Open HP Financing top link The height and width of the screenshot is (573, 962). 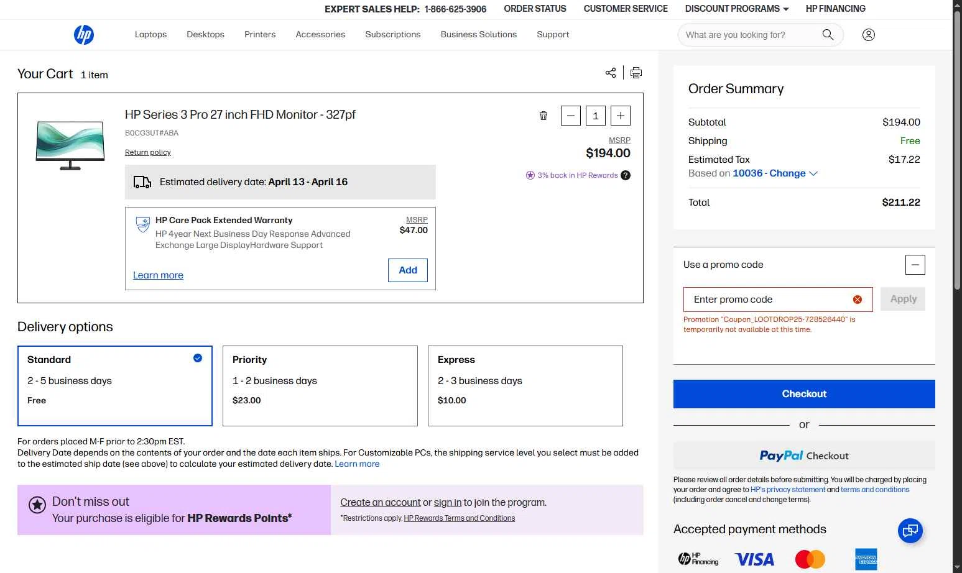836,9
